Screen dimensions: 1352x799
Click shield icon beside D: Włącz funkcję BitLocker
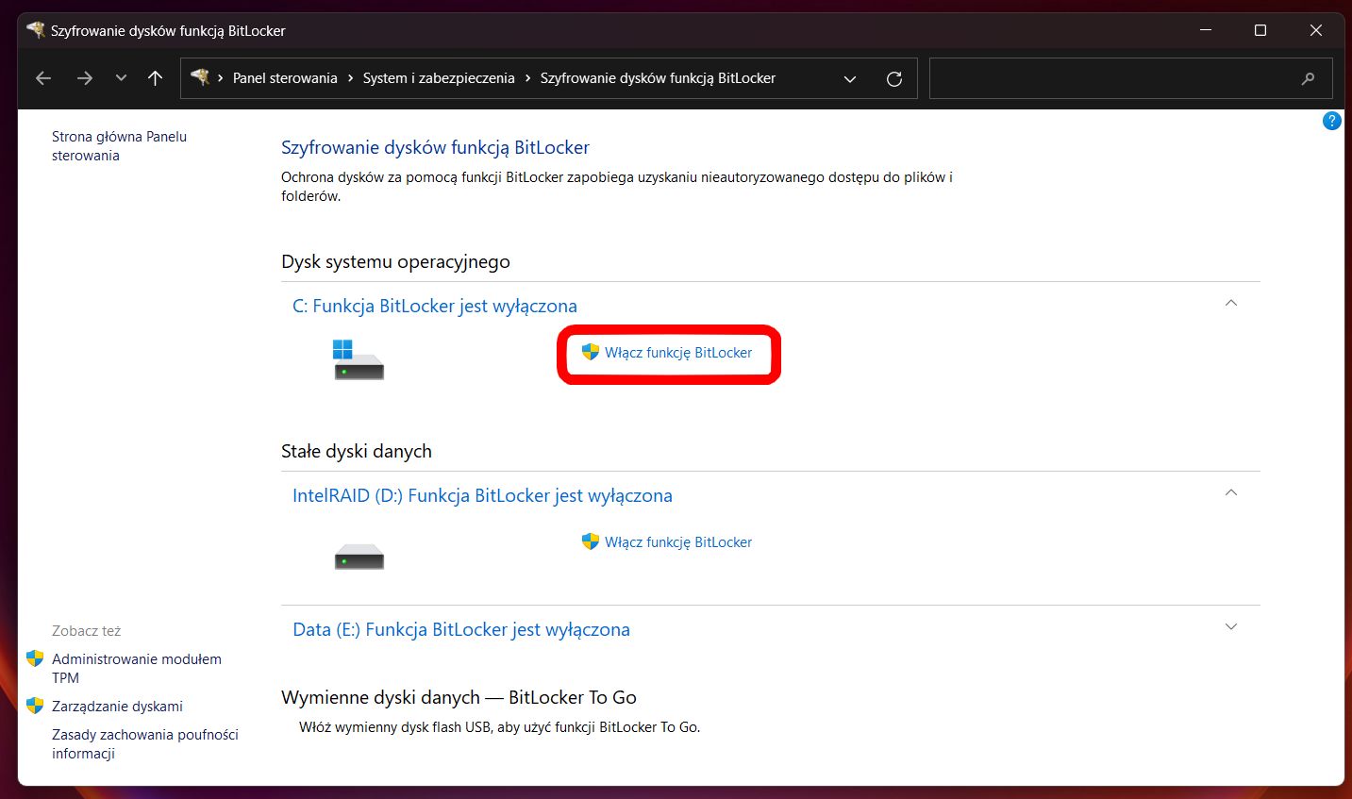click(591, 541)
